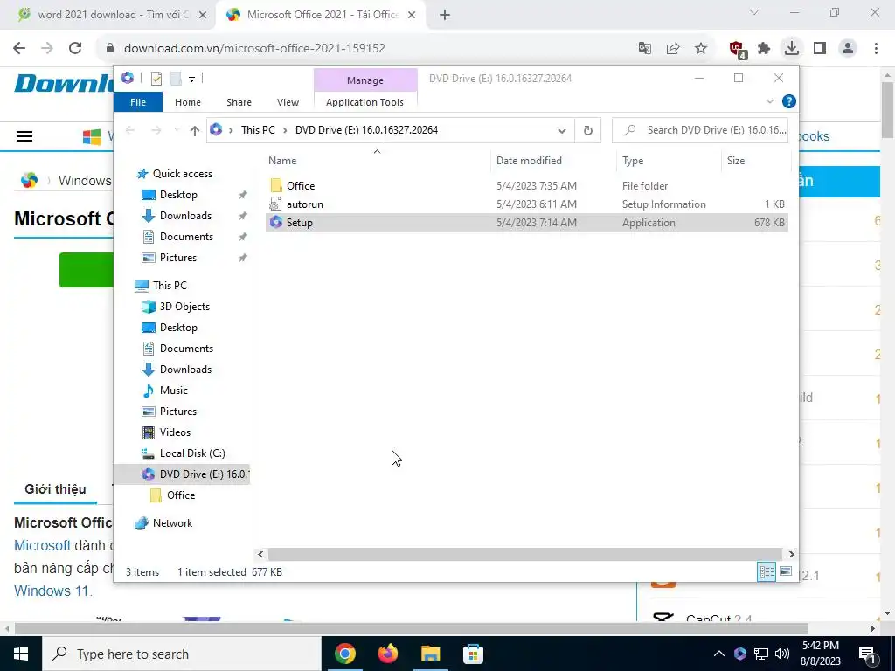Open Chrome three-dot menu

876,49
